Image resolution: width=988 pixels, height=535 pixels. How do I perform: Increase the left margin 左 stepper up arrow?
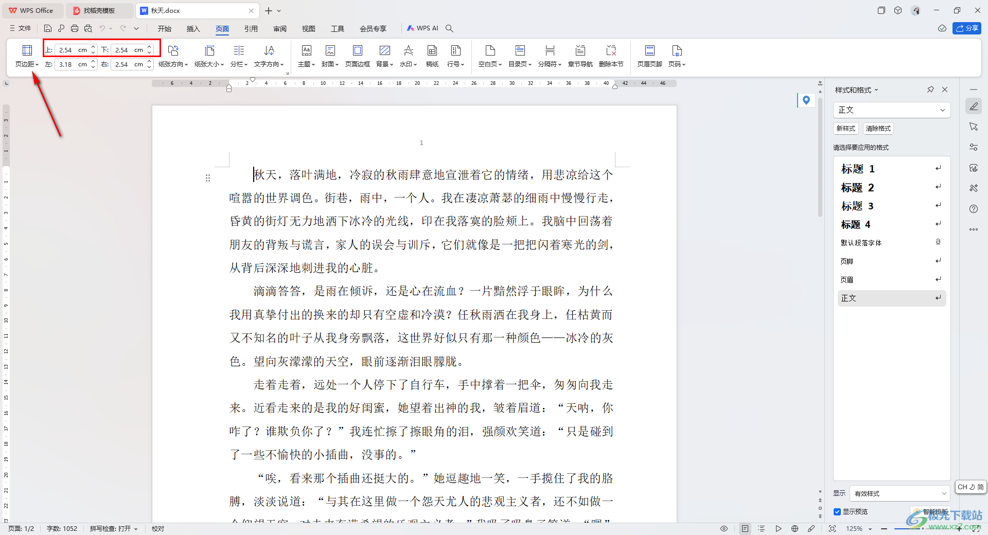tap(93, 61)
